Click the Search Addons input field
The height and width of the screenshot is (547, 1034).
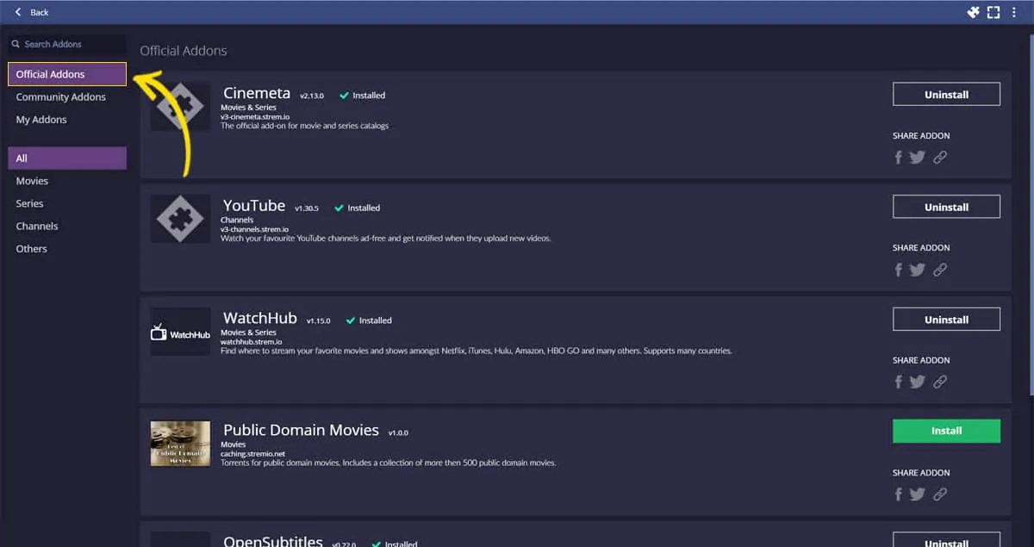pos(66,44)
